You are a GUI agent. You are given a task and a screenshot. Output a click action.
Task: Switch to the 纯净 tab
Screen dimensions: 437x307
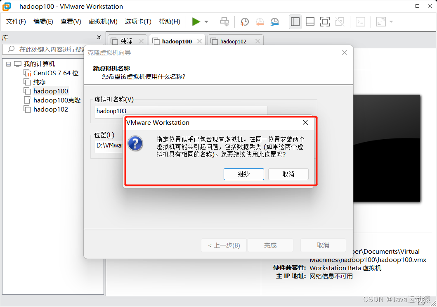coord(127,41)
